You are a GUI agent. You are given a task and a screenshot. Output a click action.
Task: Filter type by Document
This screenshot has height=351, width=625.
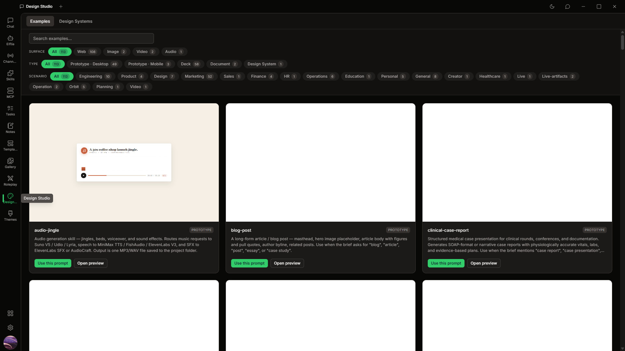pyautogui.click(x=224, y=64)
